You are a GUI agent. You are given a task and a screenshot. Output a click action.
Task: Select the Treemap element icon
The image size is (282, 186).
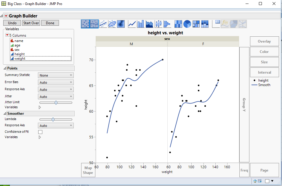click(x=196, y=24)
